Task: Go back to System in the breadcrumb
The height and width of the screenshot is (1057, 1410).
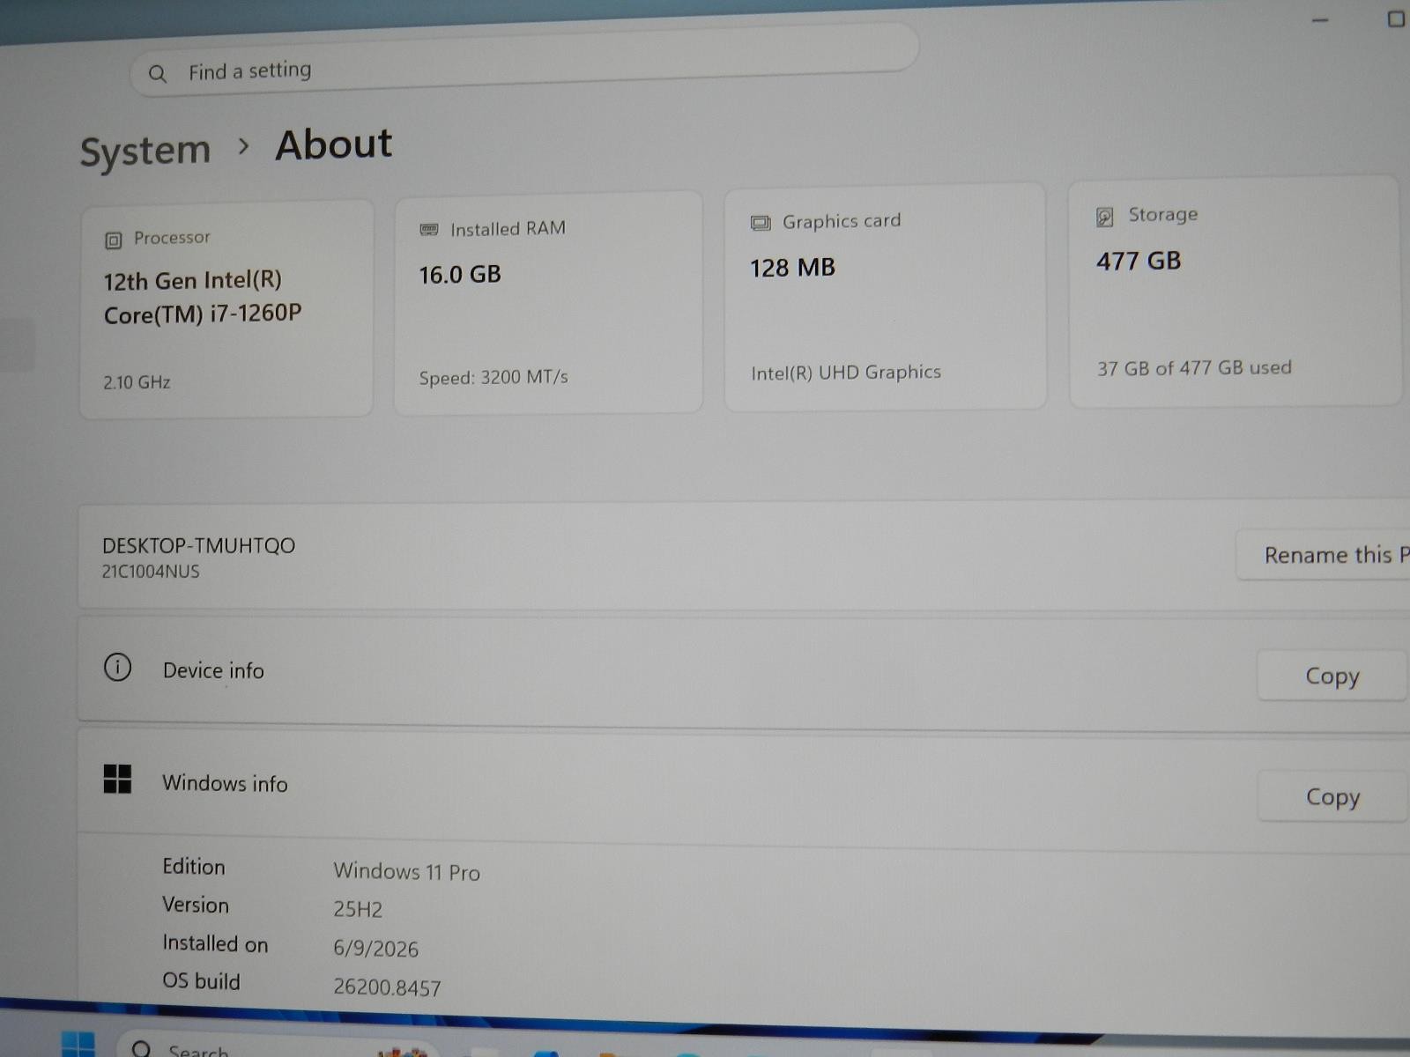Action: click(145, 151)
